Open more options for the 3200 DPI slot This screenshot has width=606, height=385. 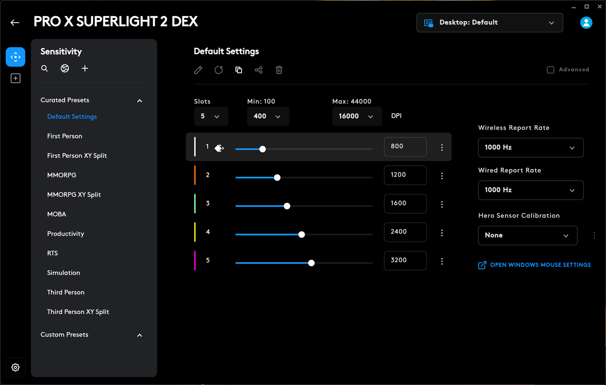442,261
